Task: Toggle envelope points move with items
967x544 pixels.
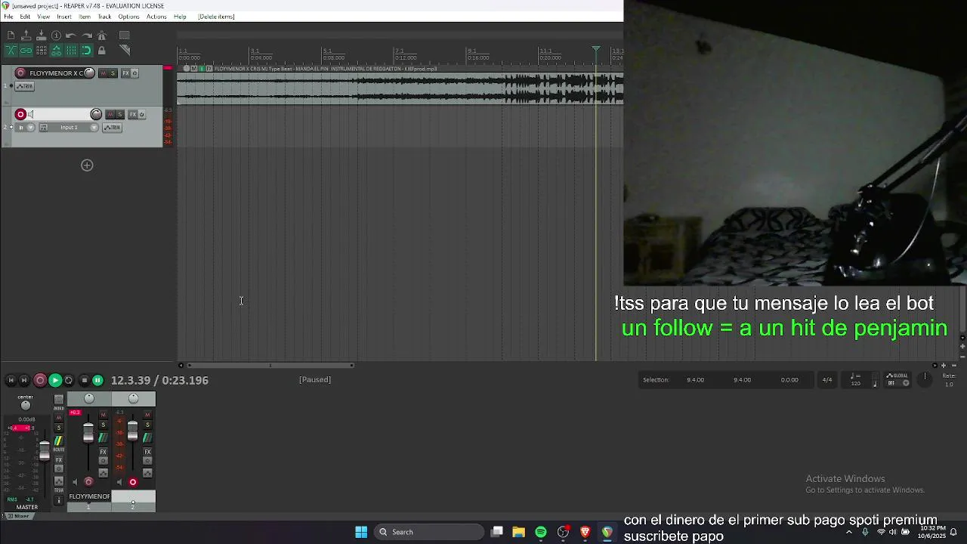Action: 56,51
